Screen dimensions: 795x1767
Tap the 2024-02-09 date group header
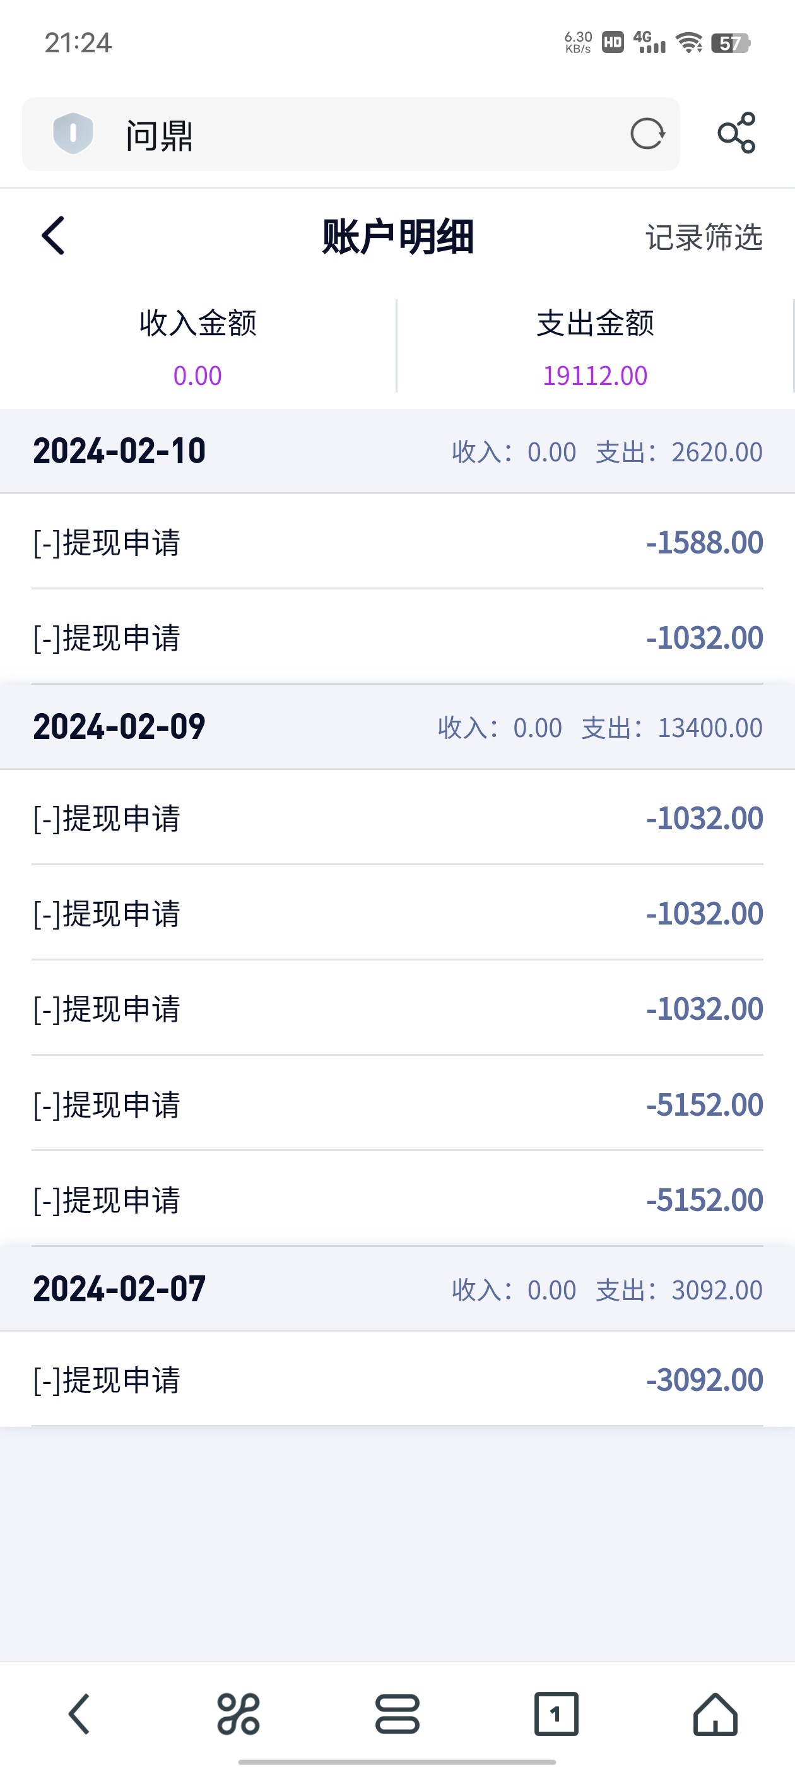pyautogui.click(x=397, y=727)
